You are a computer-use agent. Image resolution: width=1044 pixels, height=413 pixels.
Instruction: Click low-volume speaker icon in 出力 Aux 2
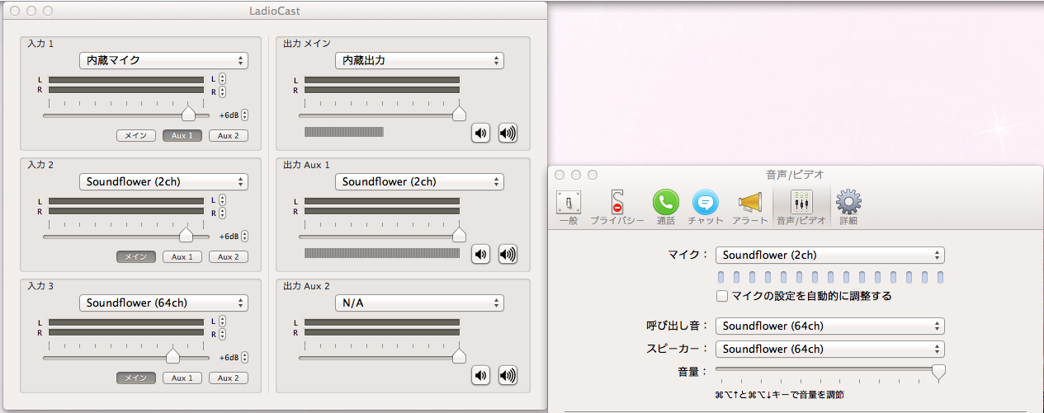point(480,375)
